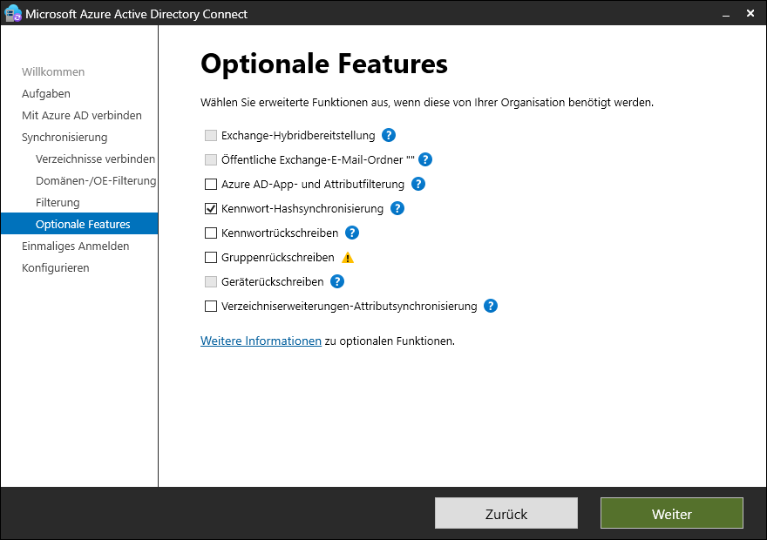Screen dimensions: 767x540
Task: Show help for Verzeichniserweiterungen-Attributsynchronisierung
Action: click(491, 306)
